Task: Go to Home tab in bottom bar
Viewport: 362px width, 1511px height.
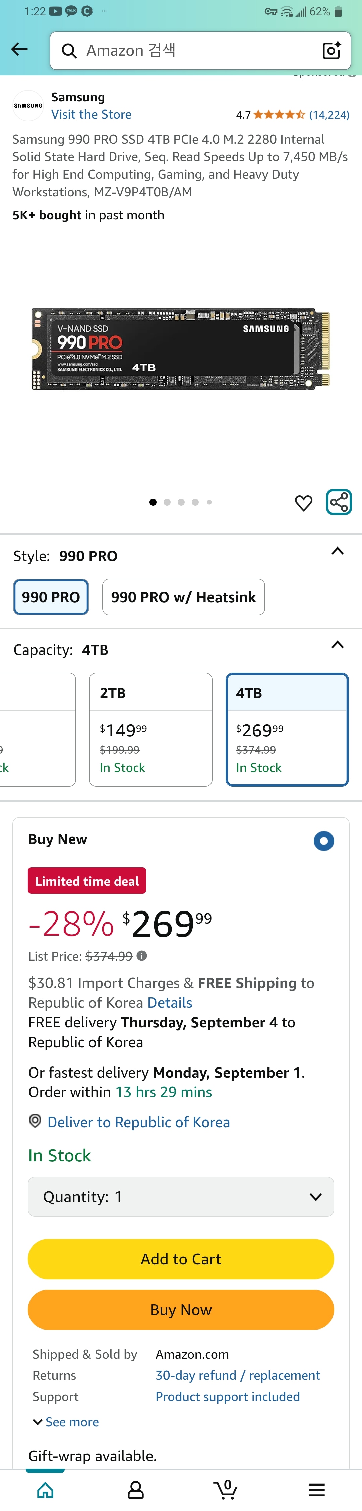Action: [45, 1489]
